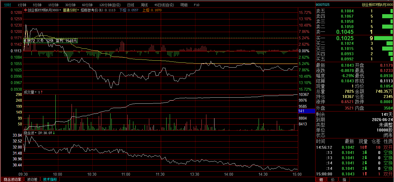Image resolution: width=394 pixels, height=182 pixels.
Task: Select the 隐含波动率 bottom tab
Action: coord(12,179)
